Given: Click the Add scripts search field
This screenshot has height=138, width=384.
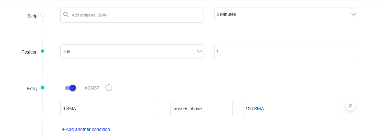Looking at the screenshot, I should pos(132,15).
